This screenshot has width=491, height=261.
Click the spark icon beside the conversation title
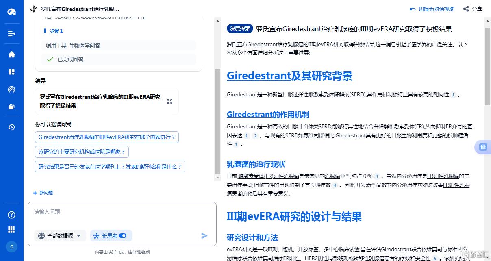tap(33, 9)
